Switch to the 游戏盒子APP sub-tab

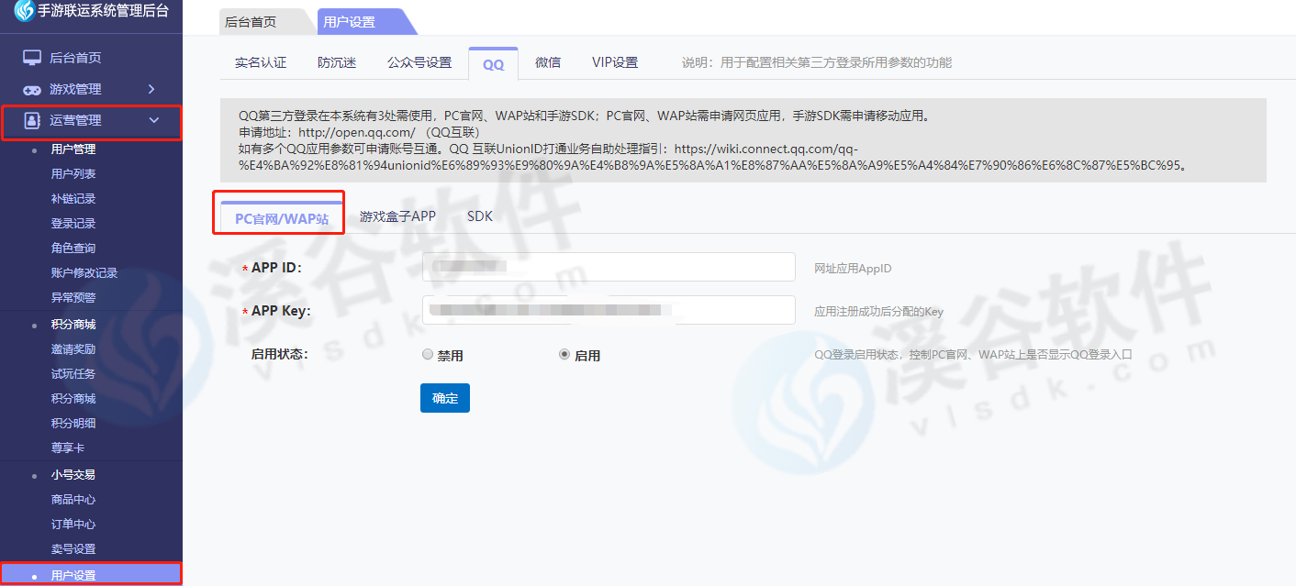pyautogui.click(x=397, y=216)
